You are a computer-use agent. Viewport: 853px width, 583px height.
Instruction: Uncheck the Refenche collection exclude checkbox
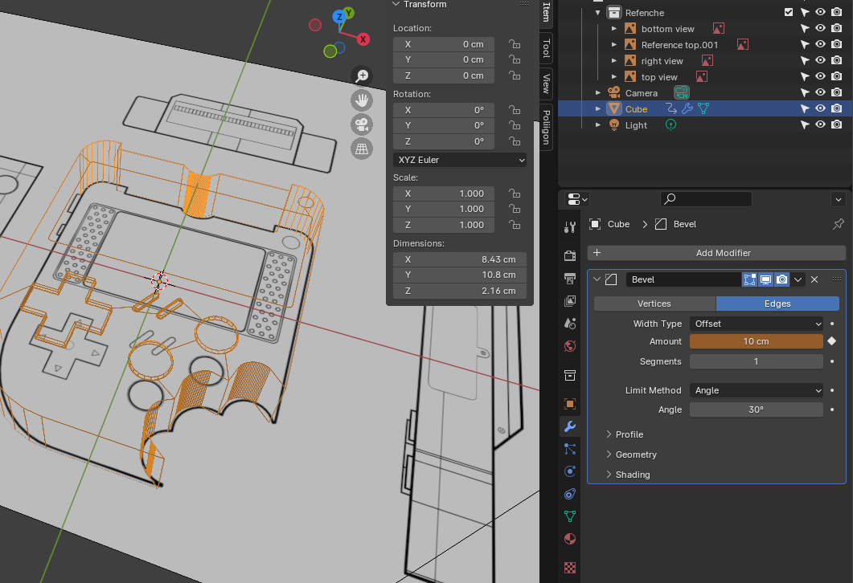tap(789, 13)
